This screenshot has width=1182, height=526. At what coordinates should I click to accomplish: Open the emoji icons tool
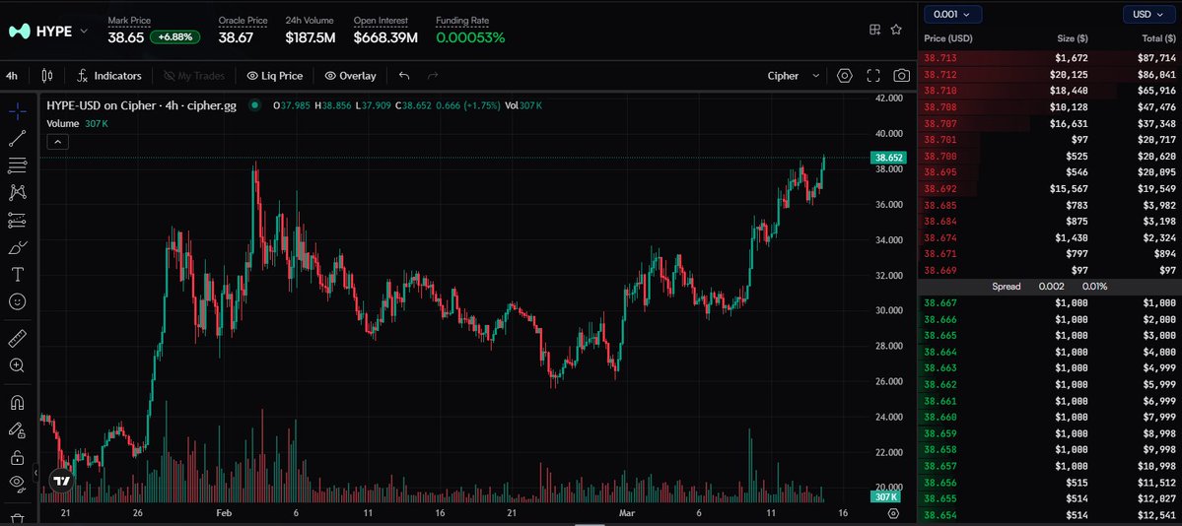(x=18, y=301)
